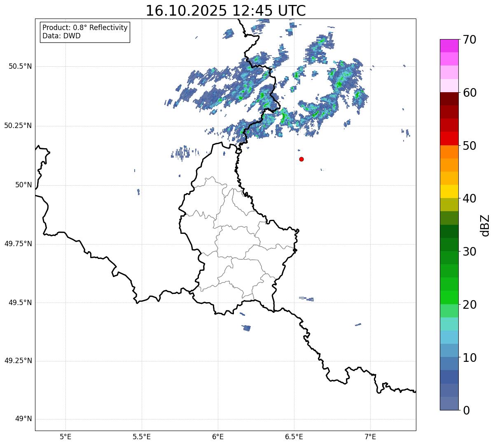495x445 pixels.
Task: Click the 7°E longitude label
Action: click(371, 436)
